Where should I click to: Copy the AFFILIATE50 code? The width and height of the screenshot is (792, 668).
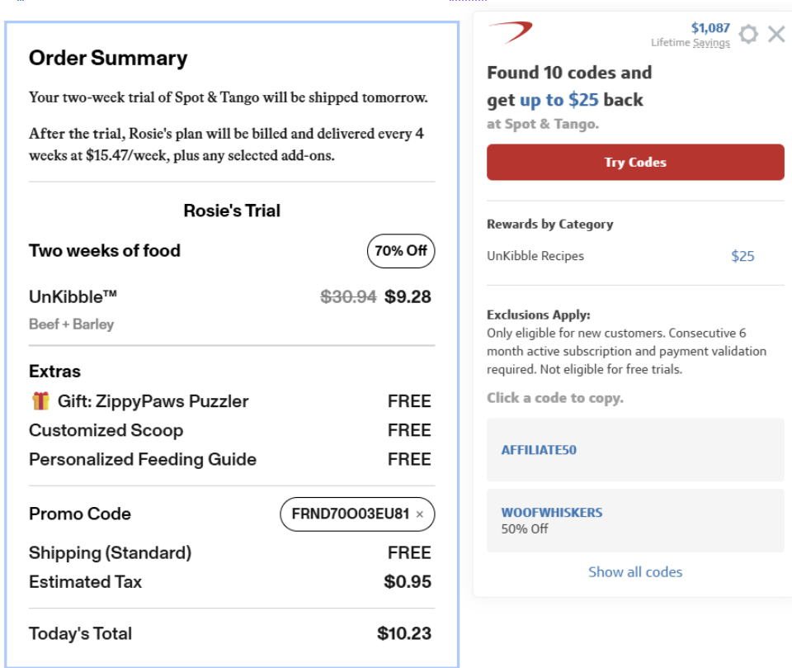[x=539, y=450]
